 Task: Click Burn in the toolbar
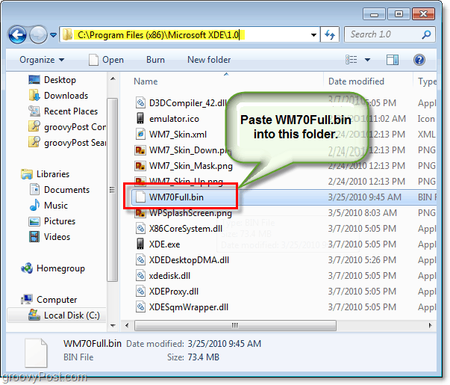pyautogui.click(x=155, y=60)
